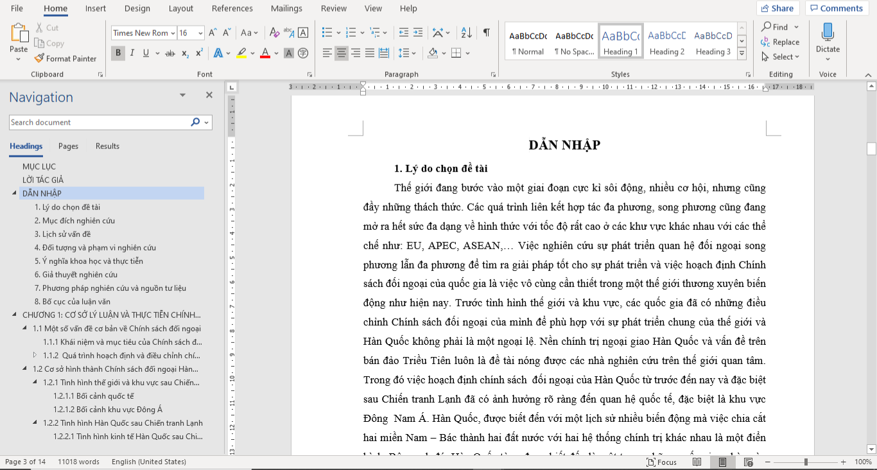Switch to Results tab in Navigation
Viewport: 877px width, 470px height.
pos(107,146)
